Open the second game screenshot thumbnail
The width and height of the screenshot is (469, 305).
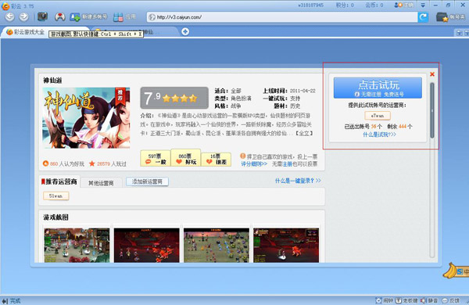(147, 245)
